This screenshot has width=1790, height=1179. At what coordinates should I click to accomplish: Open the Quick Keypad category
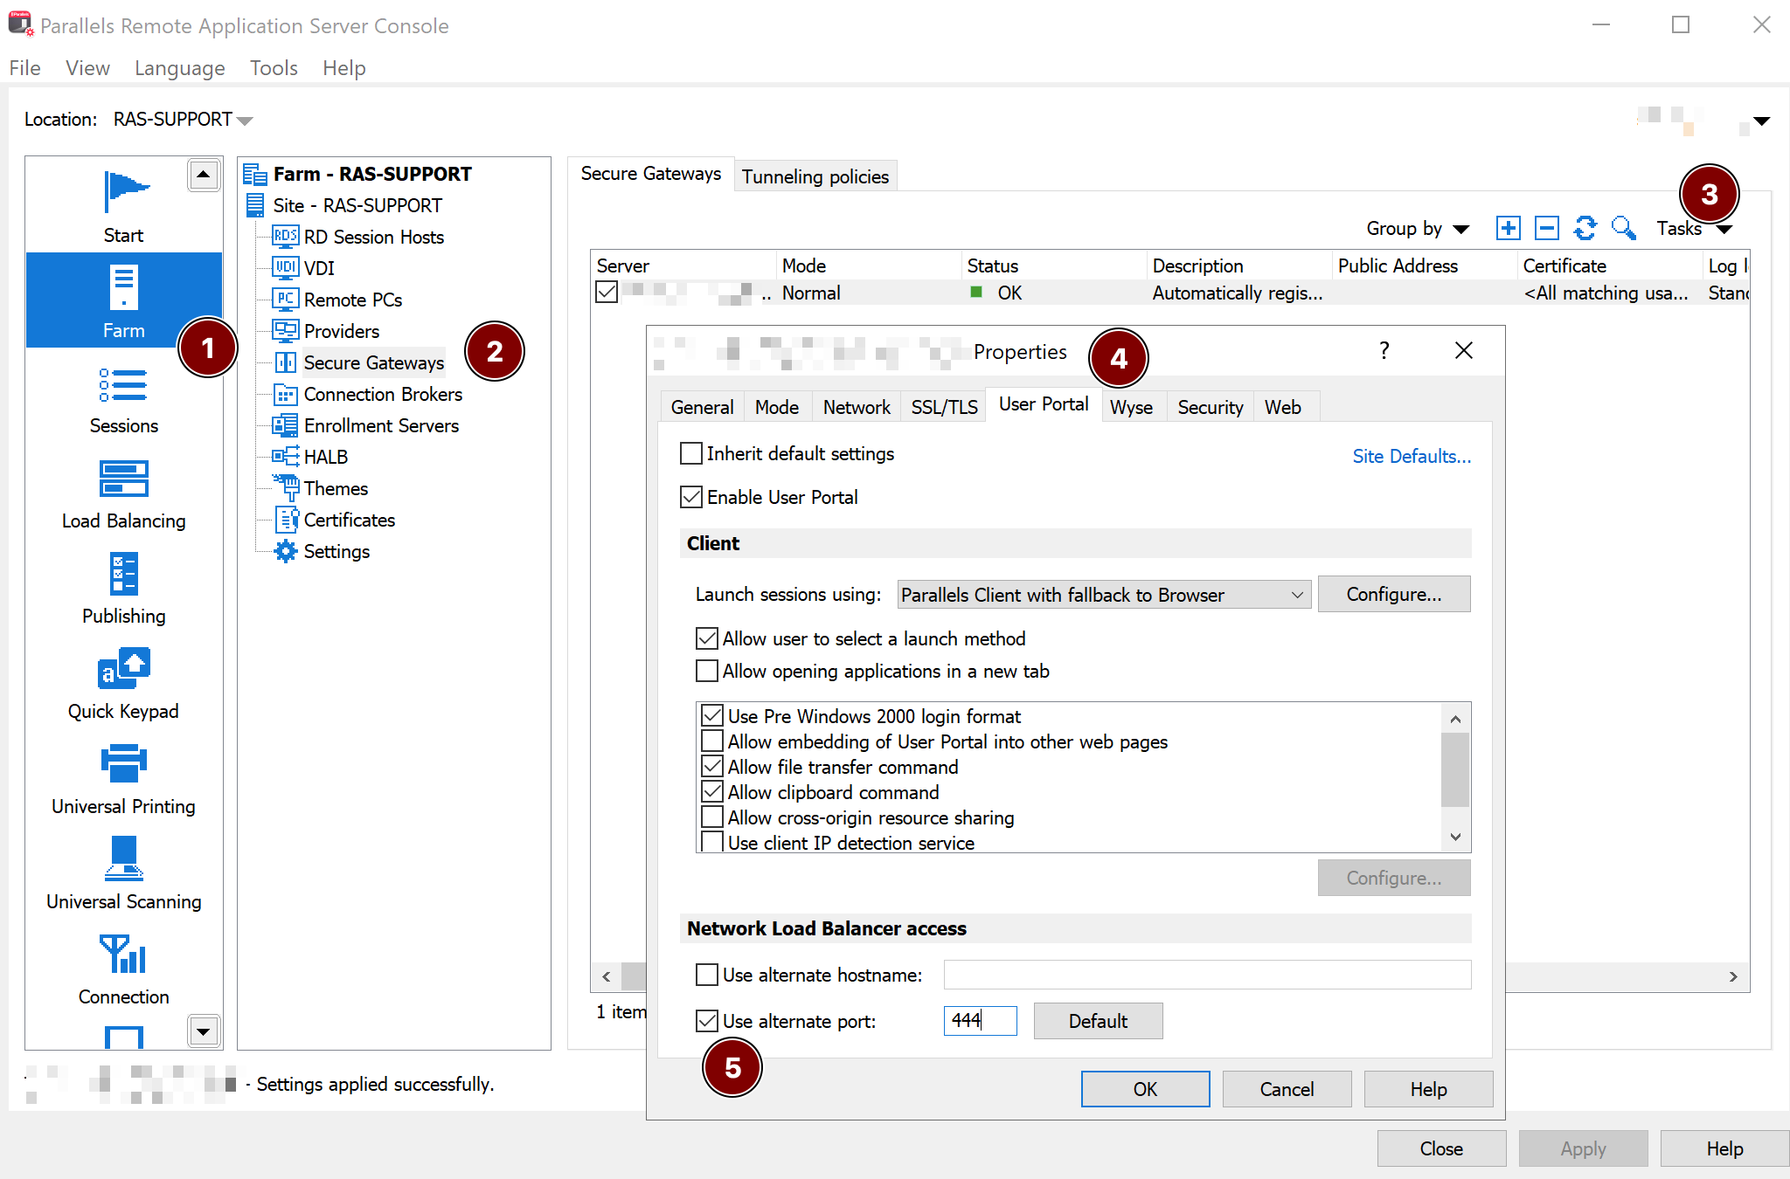(x=123, y=686)
